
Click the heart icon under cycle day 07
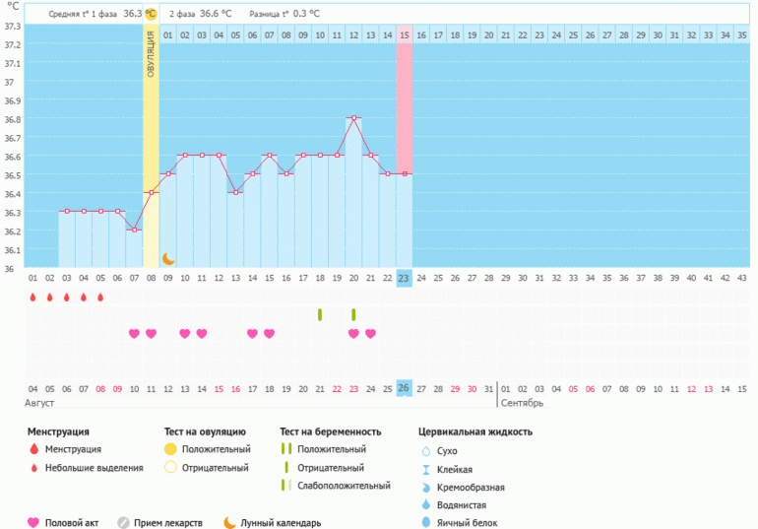135,334
